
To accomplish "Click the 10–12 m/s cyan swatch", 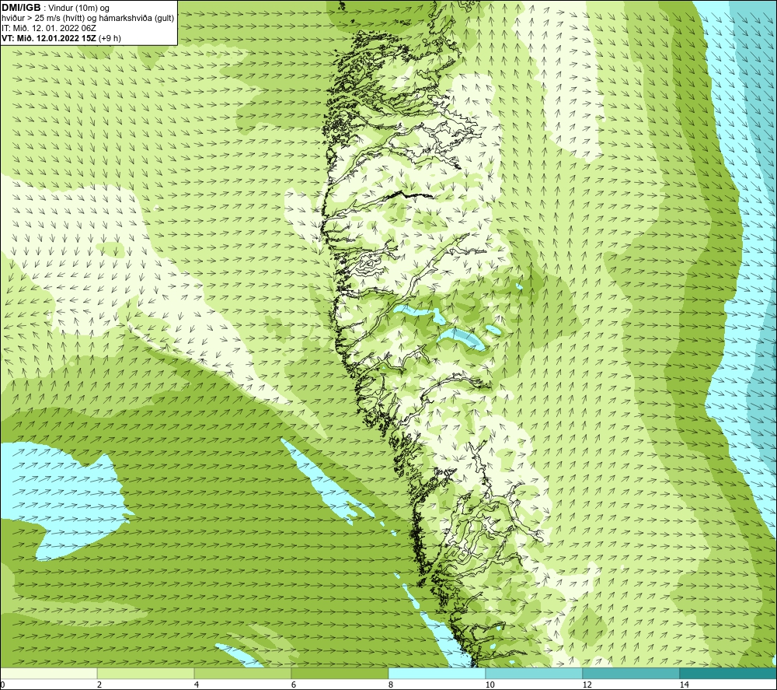I will point(535,674).
